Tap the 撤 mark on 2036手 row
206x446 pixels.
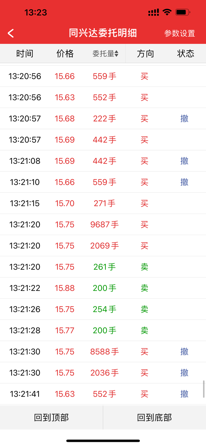coord(184,372)
